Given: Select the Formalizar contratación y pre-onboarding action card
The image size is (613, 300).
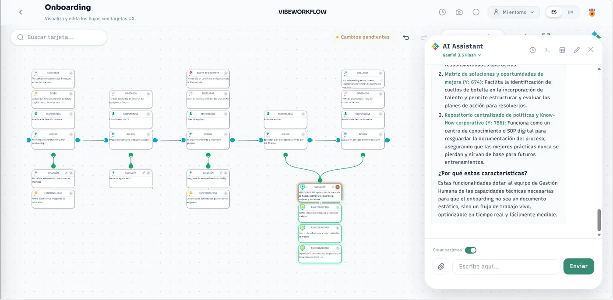Looking at the screenshot, I should pyautogui.click(x=53, y=140).
